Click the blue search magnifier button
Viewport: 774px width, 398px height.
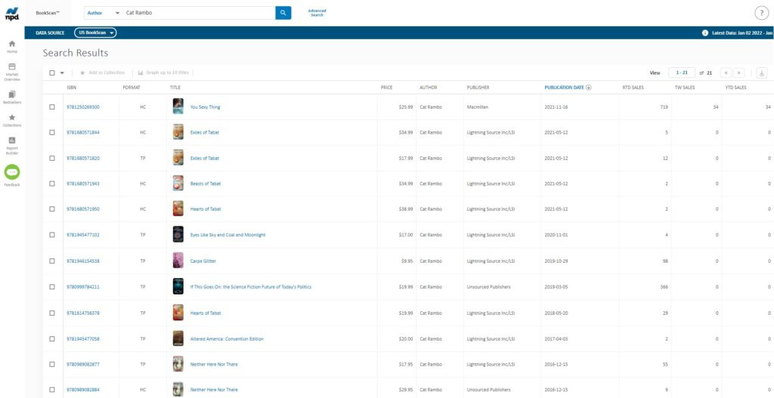click(x=283, y=13)
